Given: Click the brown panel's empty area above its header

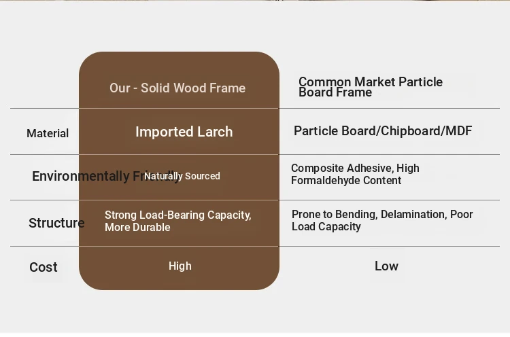Looking at the screenshot, I should click(x=179, y=65).
